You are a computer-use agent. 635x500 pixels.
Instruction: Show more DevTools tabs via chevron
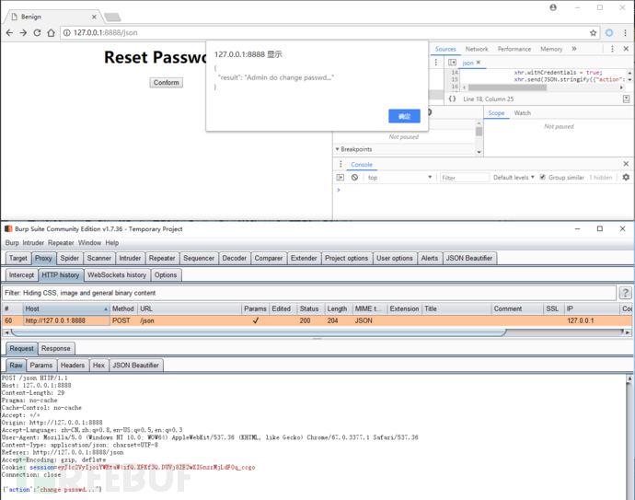574,49
